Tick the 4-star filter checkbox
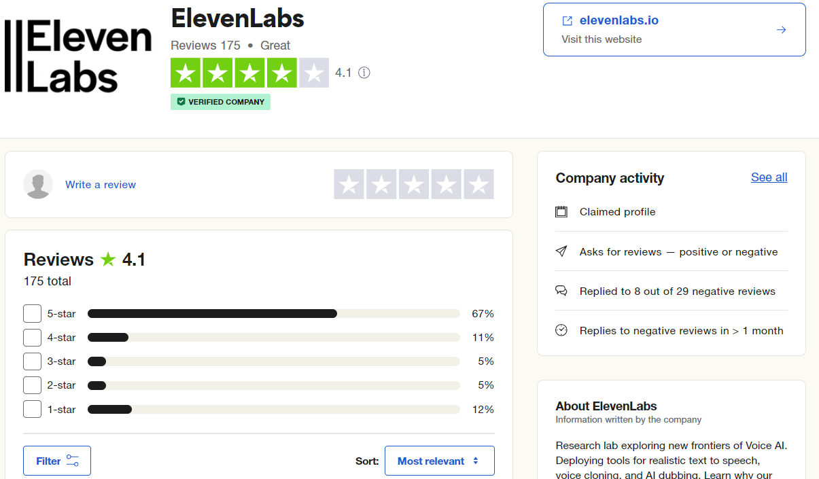 (32, 338)
